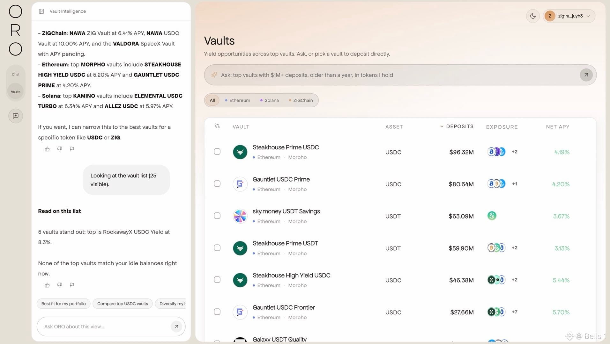Submit the vault search arrow button
The image size is (610, 344).
(x=586, y=75)
